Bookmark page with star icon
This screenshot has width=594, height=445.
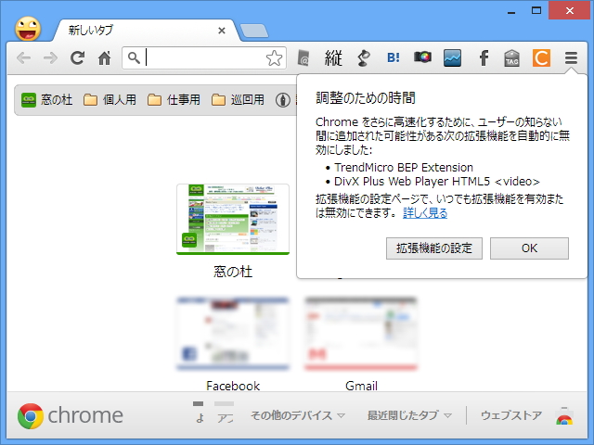[274, 58]
